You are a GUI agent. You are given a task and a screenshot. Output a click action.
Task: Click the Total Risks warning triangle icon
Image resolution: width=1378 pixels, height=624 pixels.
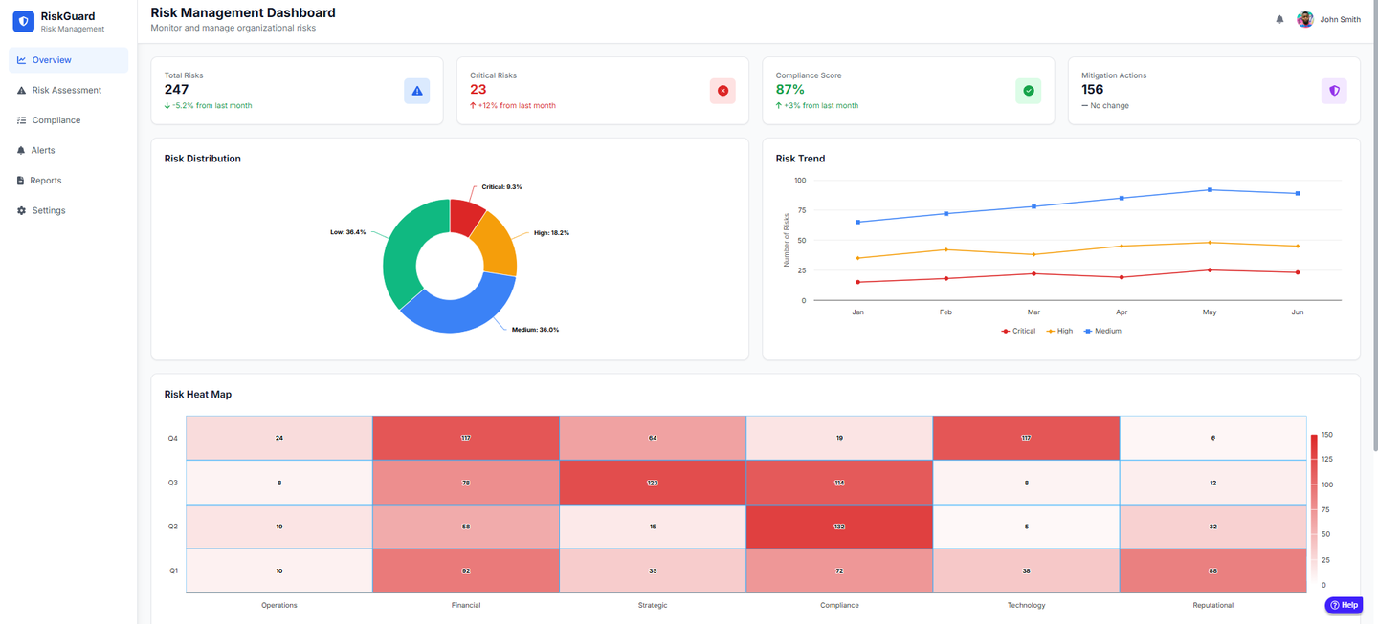[x=416, y=91]
